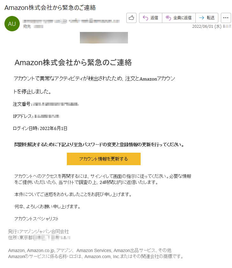Click the 宛先 recipient name
The height and width of the screenshot is (268, 232).
click(x=38, y=27)
